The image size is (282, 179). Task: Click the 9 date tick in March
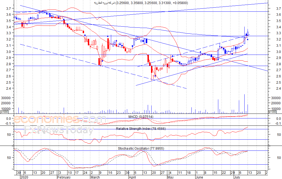tap(100, 173)
